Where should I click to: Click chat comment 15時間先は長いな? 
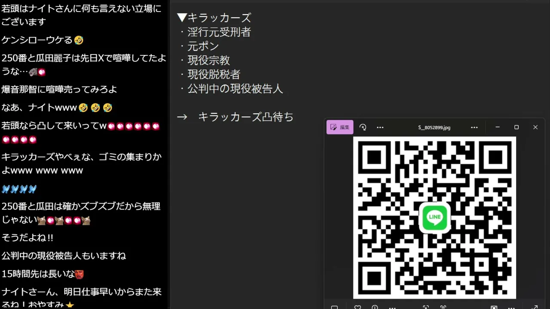[43, 274]
